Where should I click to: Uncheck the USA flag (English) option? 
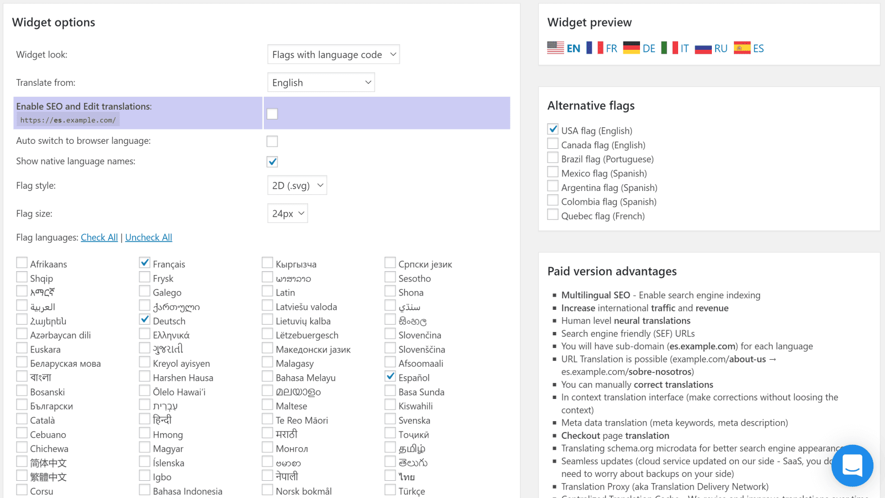coord(553,129)
